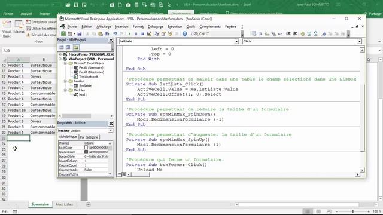Click the Save icon in VBA toolbar

tap(80, 33)
